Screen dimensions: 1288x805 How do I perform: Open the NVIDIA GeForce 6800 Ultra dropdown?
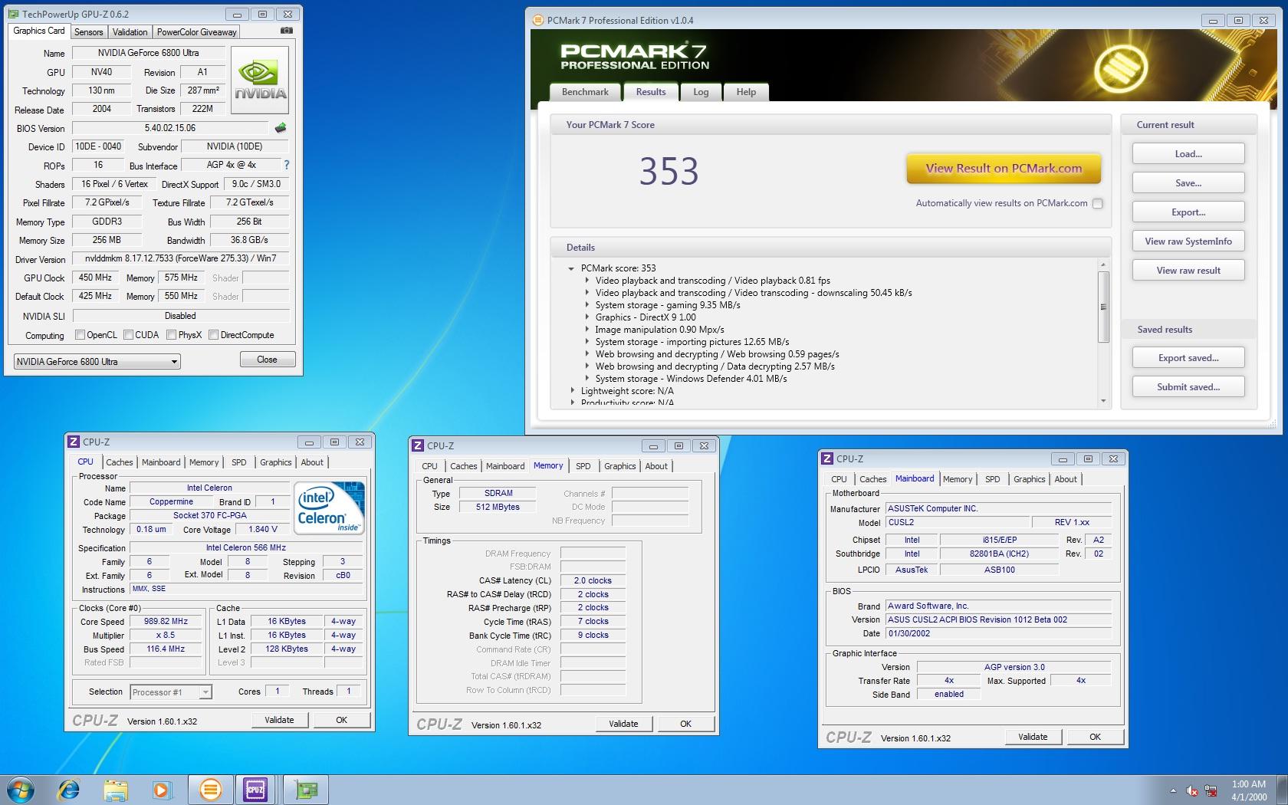point(97,361)
